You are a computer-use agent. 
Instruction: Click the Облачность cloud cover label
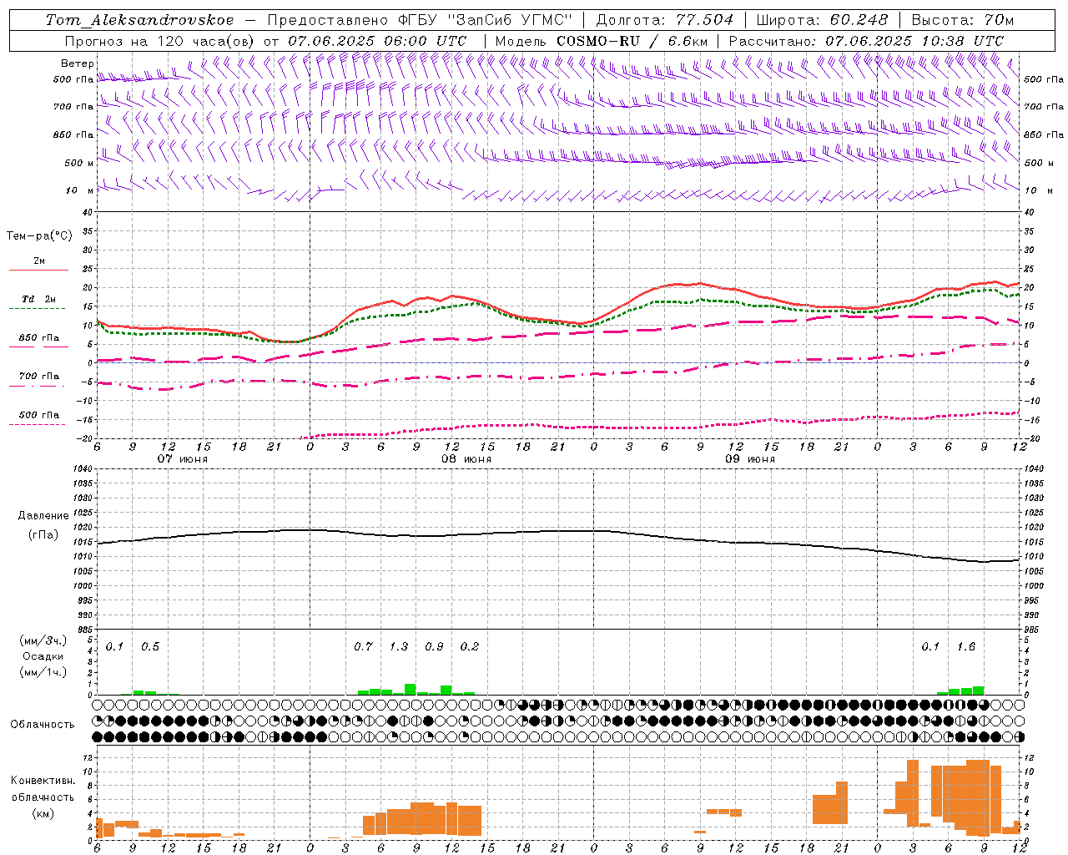click(x=43, y=725)
